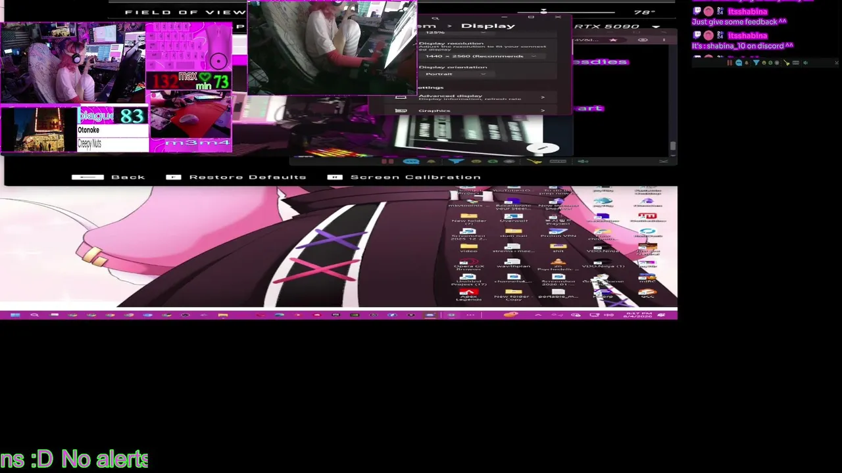Click the Back button in game settings

pos(109,177)
